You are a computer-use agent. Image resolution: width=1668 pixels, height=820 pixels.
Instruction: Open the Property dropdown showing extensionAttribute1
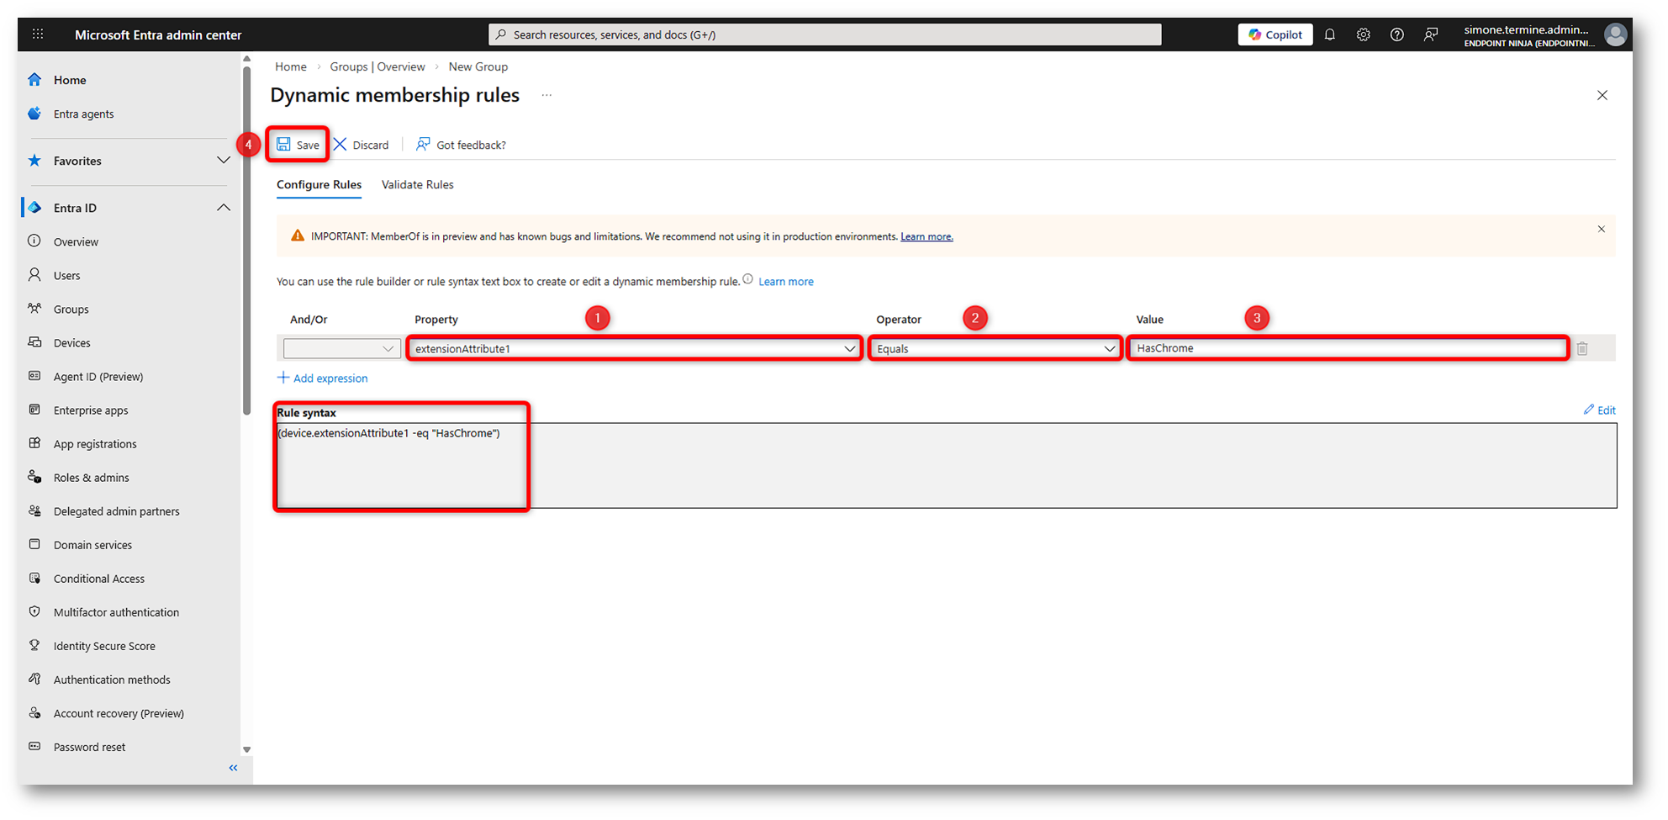coord(635,348)
